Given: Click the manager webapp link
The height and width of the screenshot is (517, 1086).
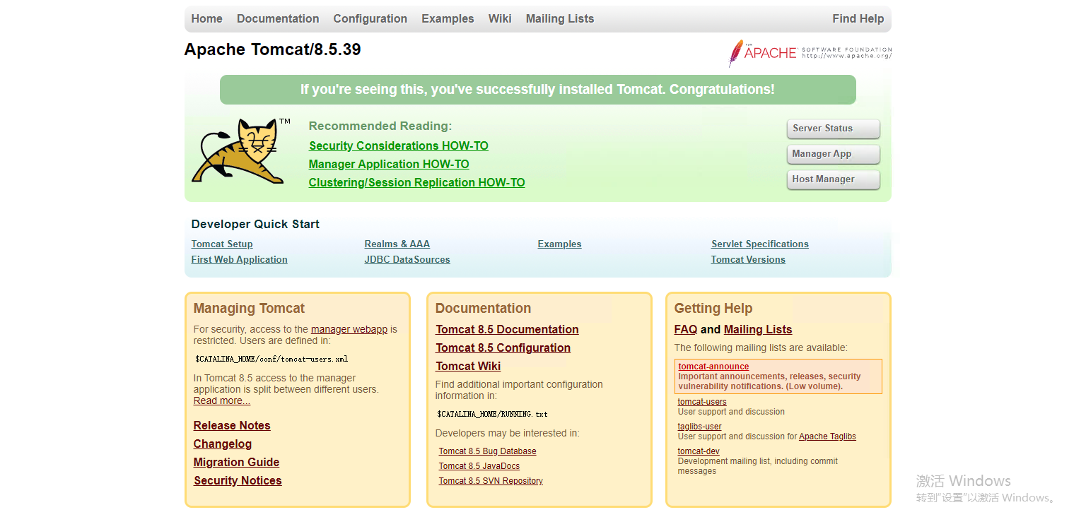Looking at the screenshot, I should pos(349,329).
